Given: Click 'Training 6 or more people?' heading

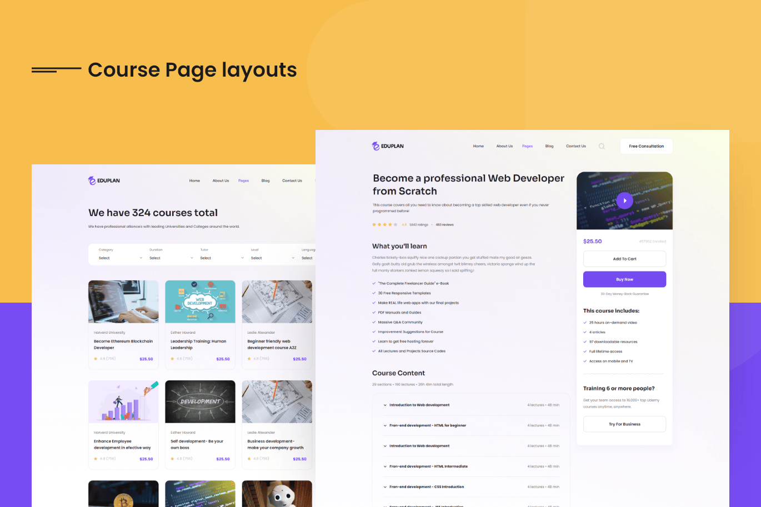Looking at the screenshot, I should [619, 389].
